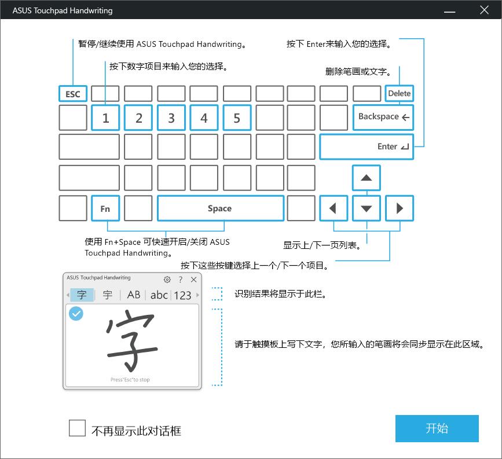
Task: Click the text 按下这些按键选择上一个/下一个项目。
Action: tap(255, 265)
